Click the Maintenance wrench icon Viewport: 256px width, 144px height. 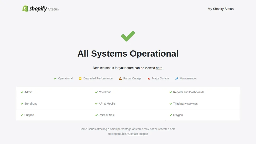177,79
